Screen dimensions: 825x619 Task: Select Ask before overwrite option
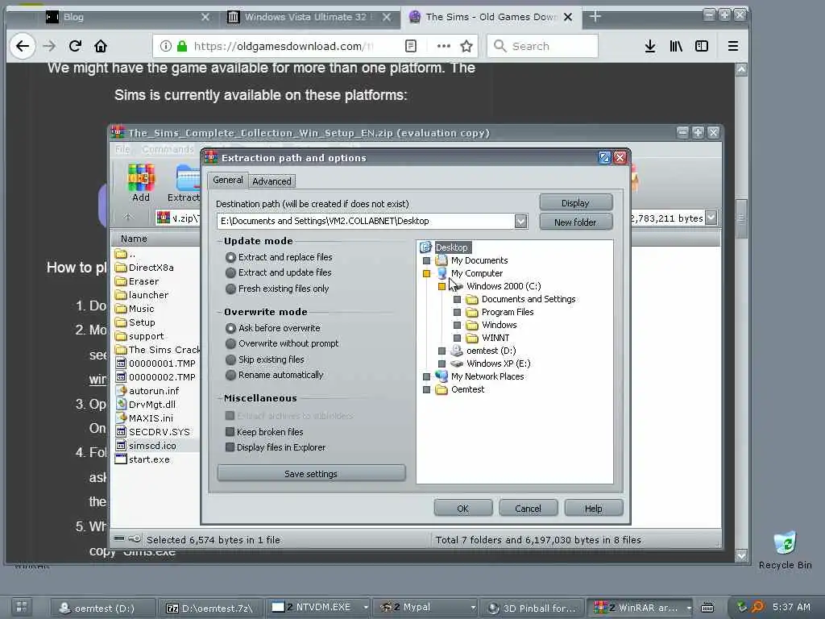click(x=273, y=328)
